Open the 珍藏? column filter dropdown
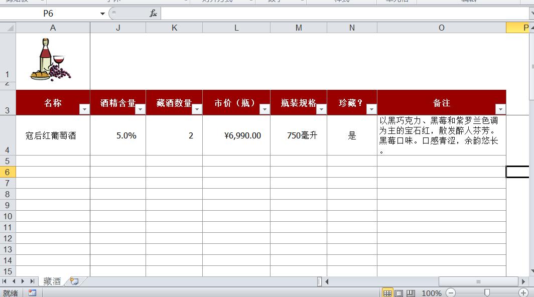Viewport: 534px width, 297px height. 371,109
